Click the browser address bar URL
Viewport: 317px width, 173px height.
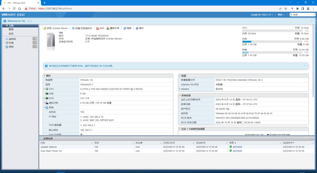click(x=55, y=8)
